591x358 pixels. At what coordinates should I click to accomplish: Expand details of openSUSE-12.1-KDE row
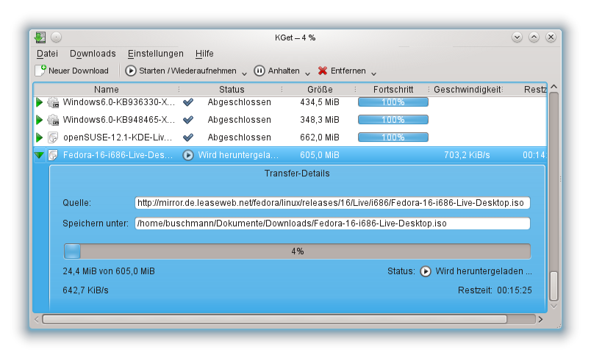pyautogui.click(x=39, y=137)
